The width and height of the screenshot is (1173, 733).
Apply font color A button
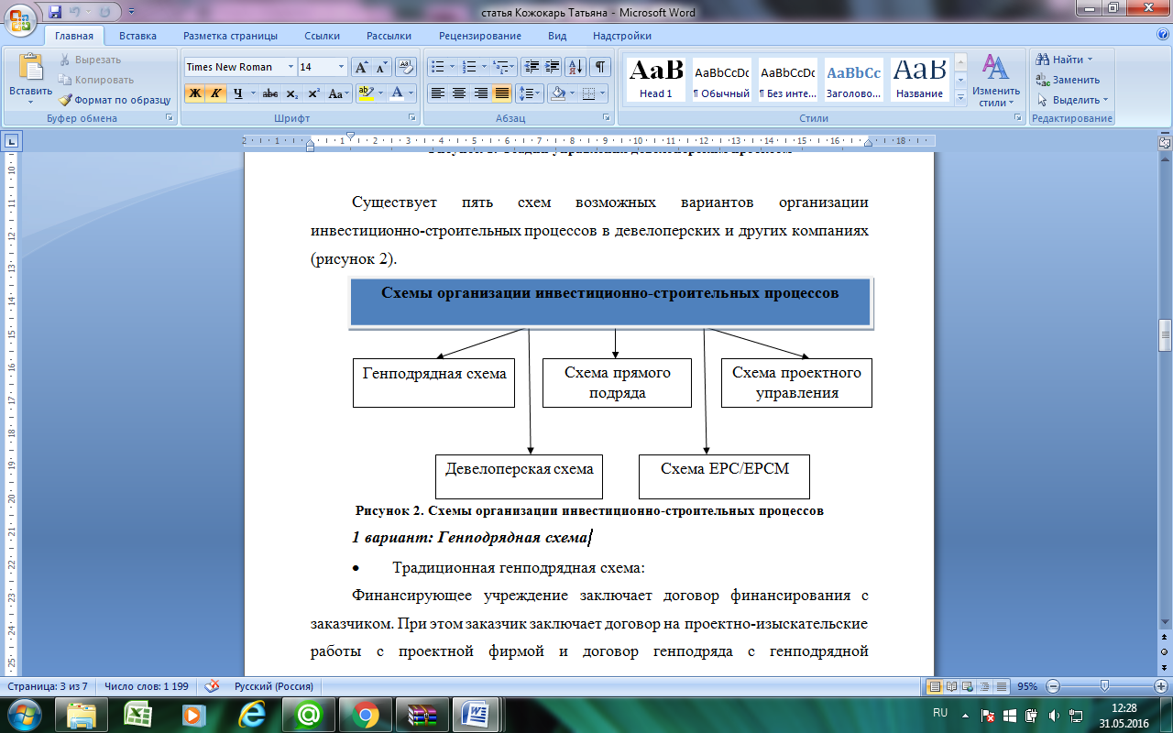[x=397, y=93]
